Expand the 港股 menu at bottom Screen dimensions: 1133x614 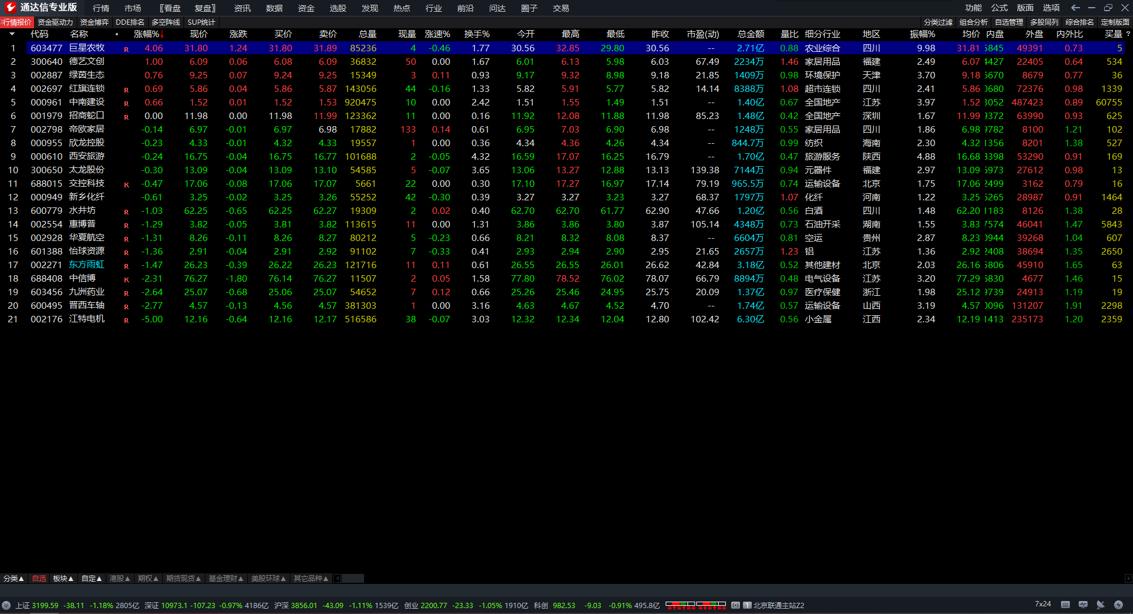point(120,579)
